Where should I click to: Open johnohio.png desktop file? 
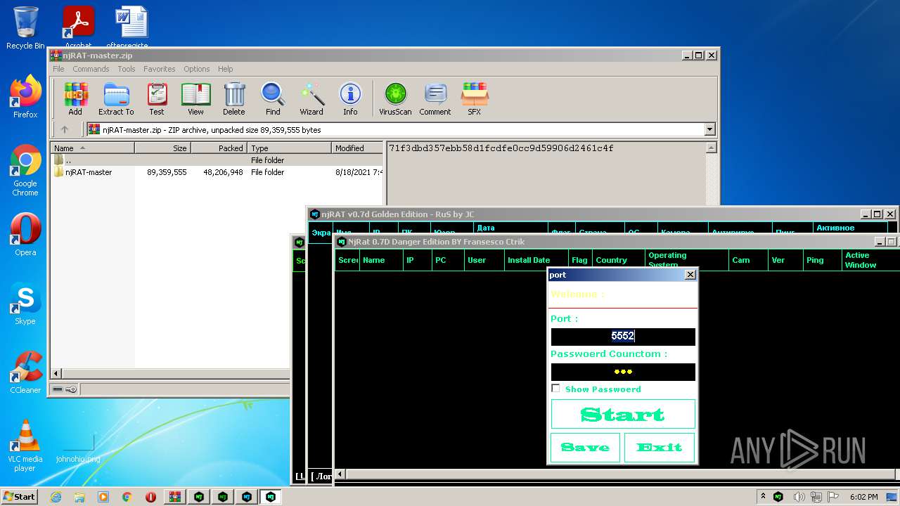point(78,446)
